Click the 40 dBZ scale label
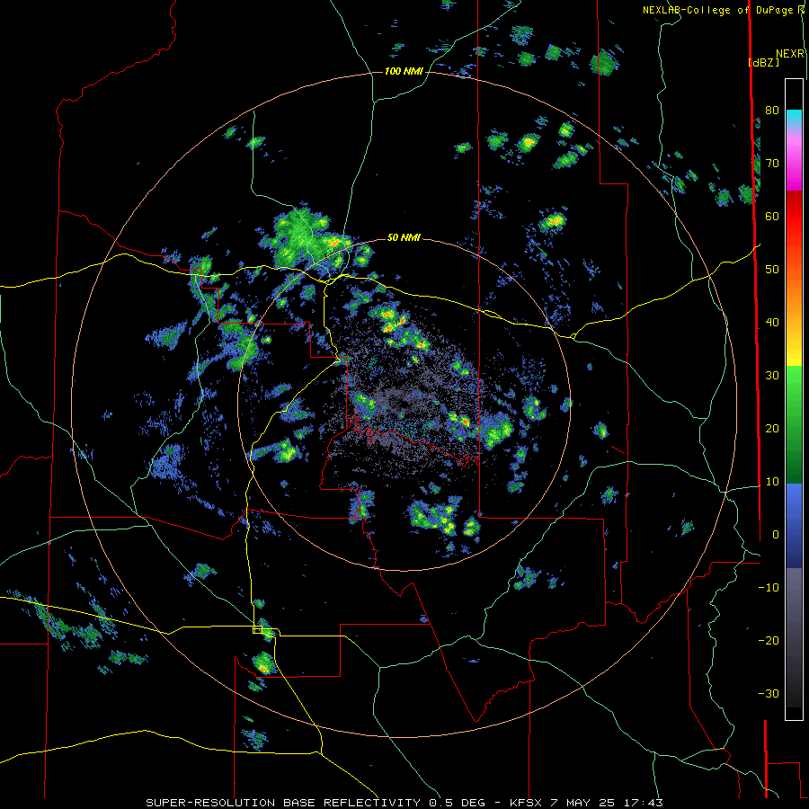Viewport: 809px width, 809px height. tap(772, 323)
